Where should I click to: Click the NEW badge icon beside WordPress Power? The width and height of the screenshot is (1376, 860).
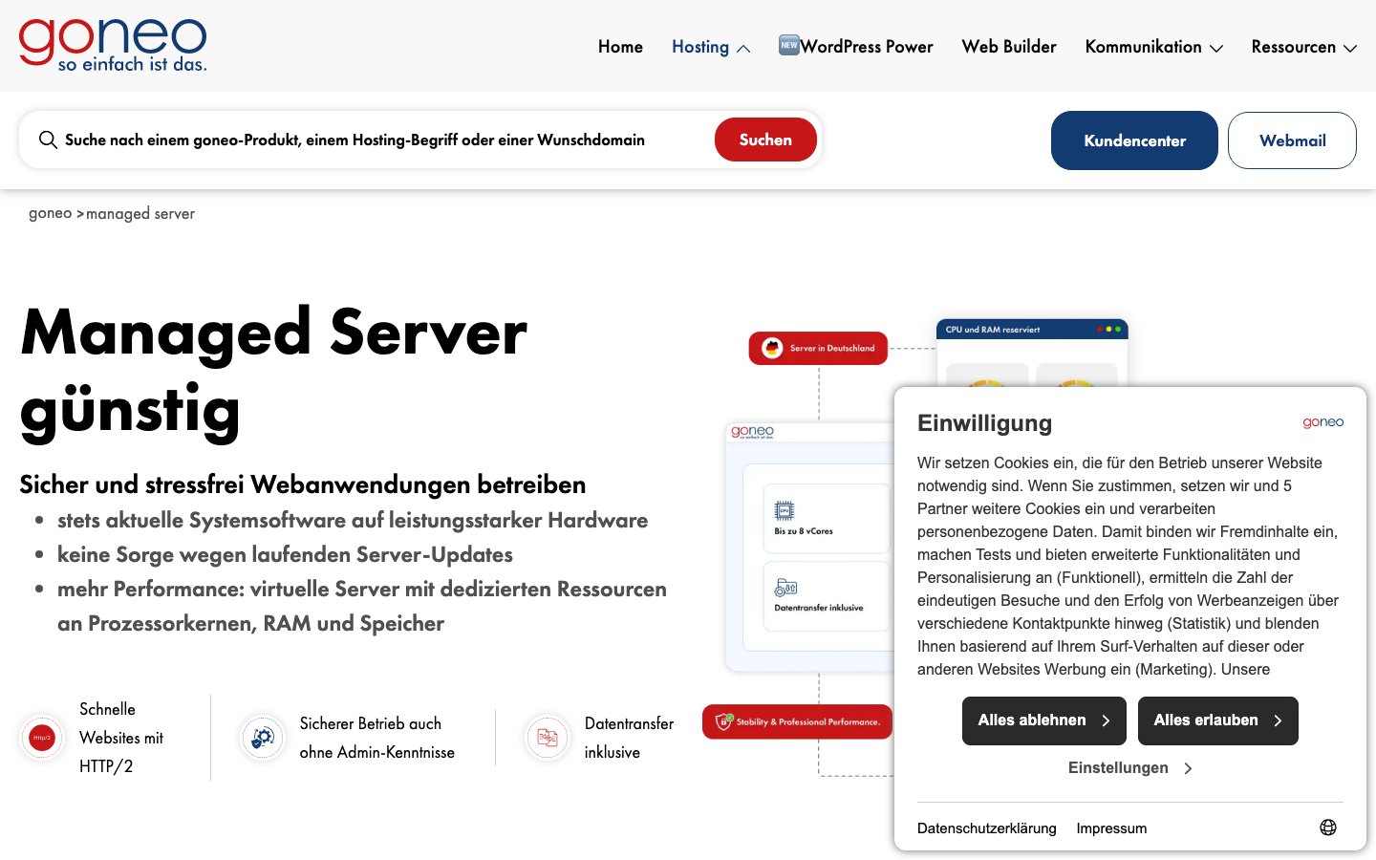(x=788, y=45)
